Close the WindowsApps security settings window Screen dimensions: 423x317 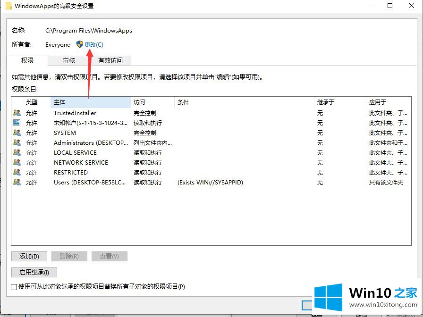click(x=412, y=6)
